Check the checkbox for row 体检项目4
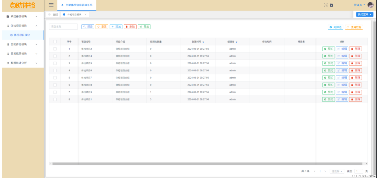378x180 pixels. coord(55,56)
